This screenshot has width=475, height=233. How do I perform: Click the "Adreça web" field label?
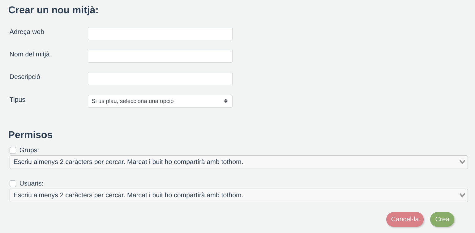coord(27,32)
